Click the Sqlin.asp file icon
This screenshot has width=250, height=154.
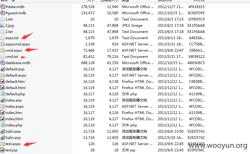point(2,138)
